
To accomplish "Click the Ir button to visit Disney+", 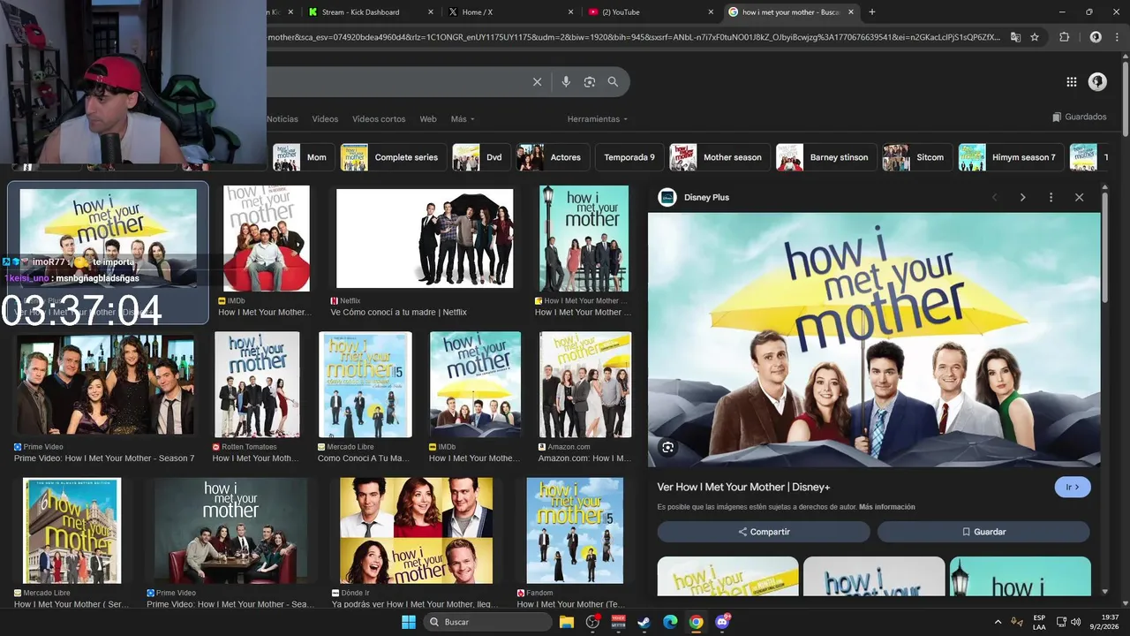I will pyautogui.click(x=1073, y=487).
